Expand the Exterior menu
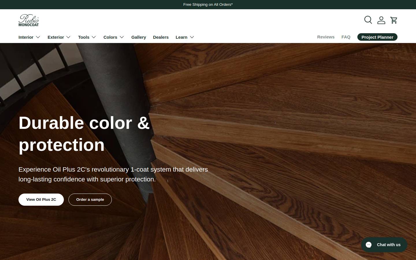The height and width of the screenshot is (260, 416). [59, 37]
